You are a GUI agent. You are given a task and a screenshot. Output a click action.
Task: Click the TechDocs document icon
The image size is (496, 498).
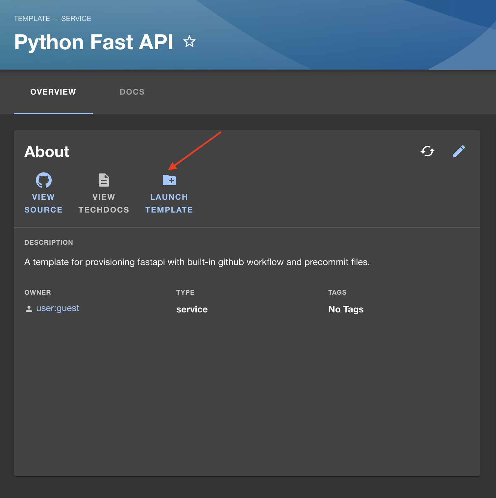104,180
